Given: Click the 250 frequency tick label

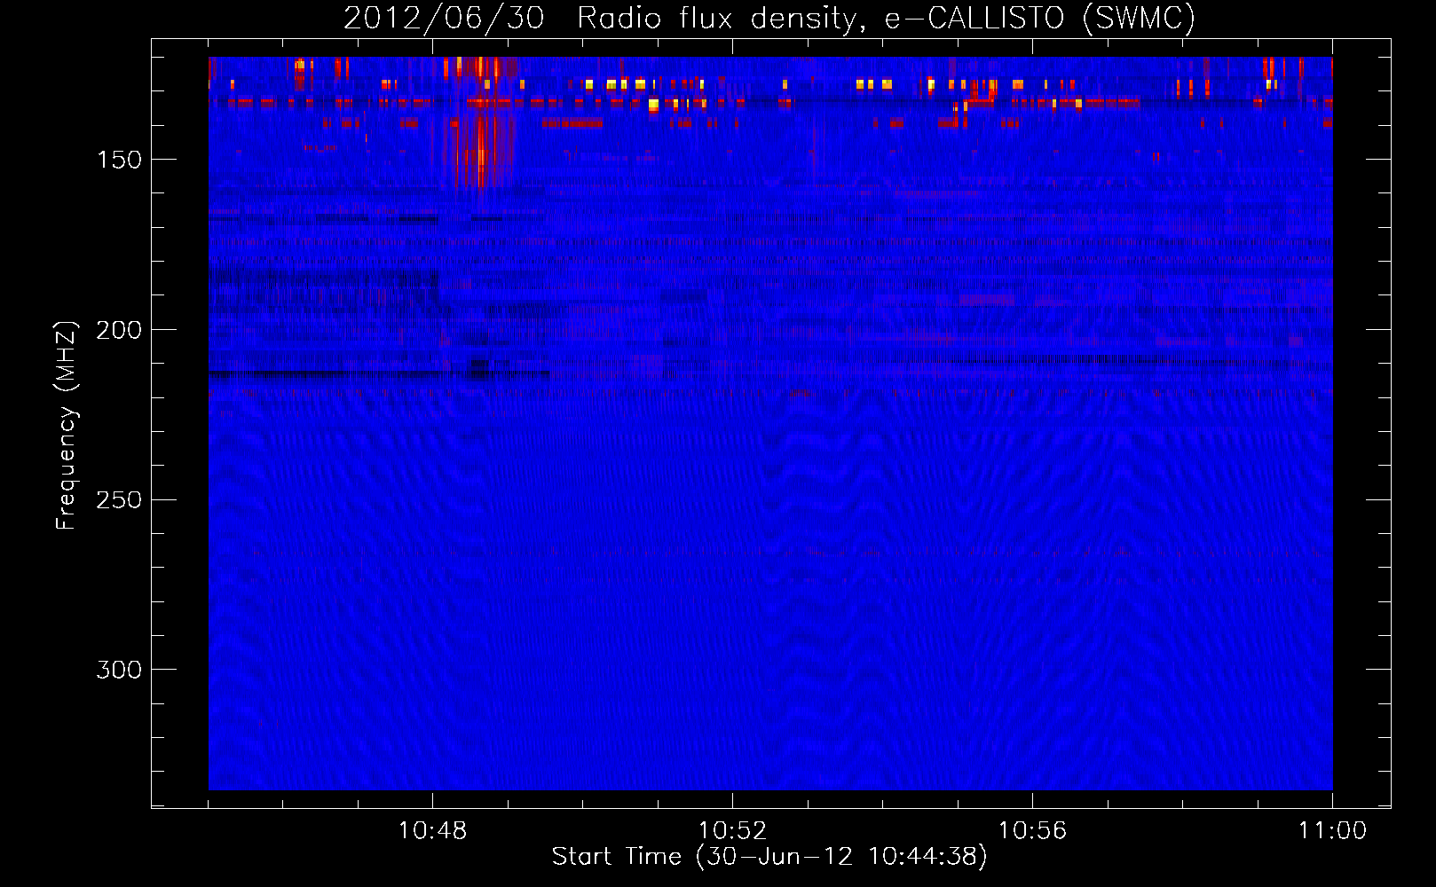Looking at the screenshot, I should click(x=119, y=500).
